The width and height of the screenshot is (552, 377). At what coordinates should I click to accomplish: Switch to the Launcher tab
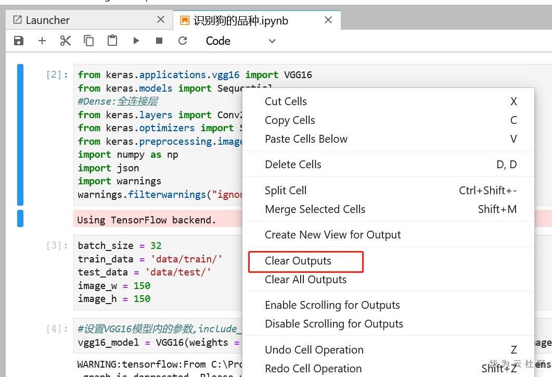tap(48, 20)
